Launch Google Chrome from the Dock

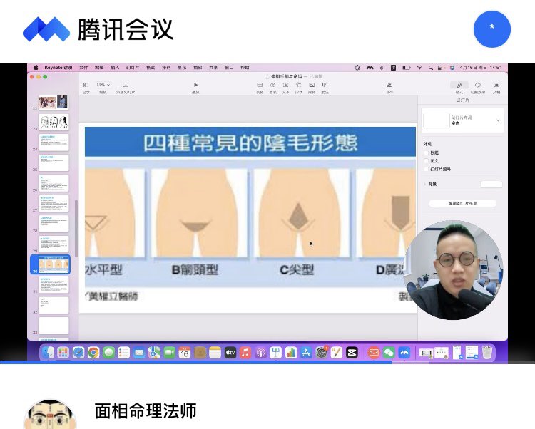pyautogui.click(x=93, y=352)
